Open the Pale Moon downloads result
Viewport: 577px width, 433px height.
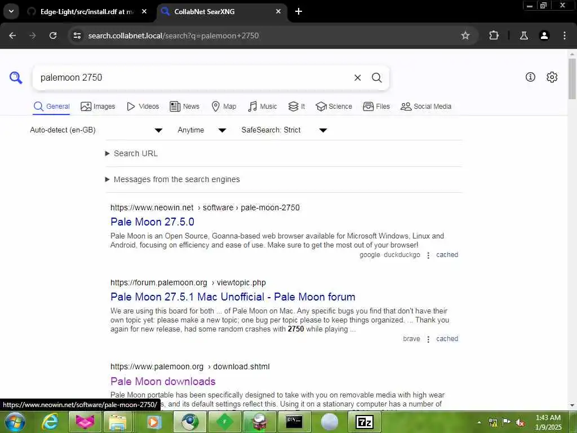click(x=163, y=382)
